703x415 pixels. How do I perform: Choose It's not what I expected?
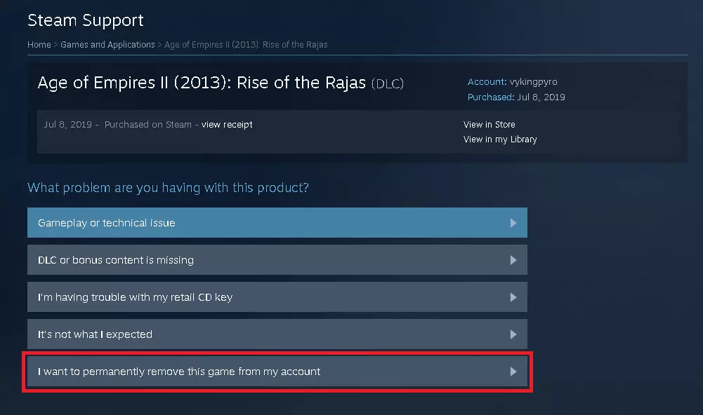(277, 334)
